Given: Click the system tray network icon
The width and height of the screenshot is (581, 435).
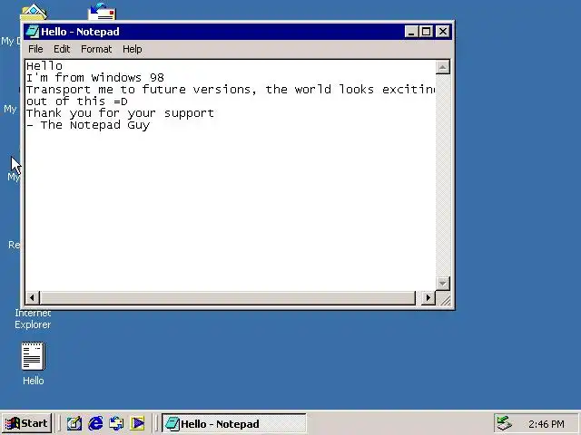Looking at the screenshot, I should pyautogui.click(x=505, y=423).
